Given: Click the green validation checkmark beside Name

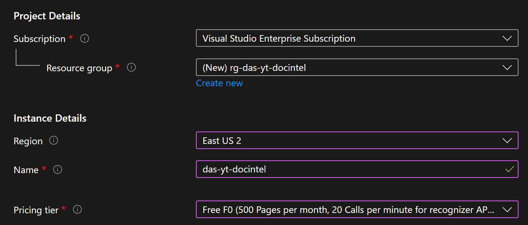Looking at the screenshot, I should (x=509, y=169).
